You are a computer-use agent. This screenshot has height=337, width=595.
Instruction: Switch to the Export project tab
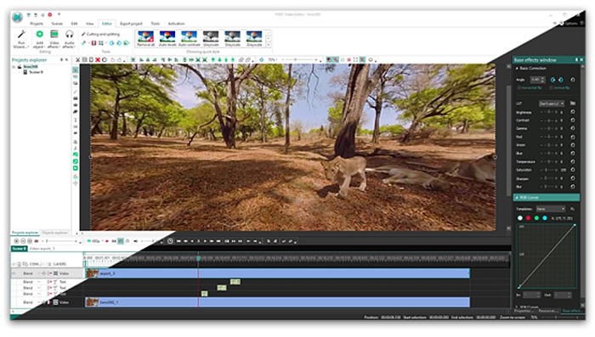131,24
